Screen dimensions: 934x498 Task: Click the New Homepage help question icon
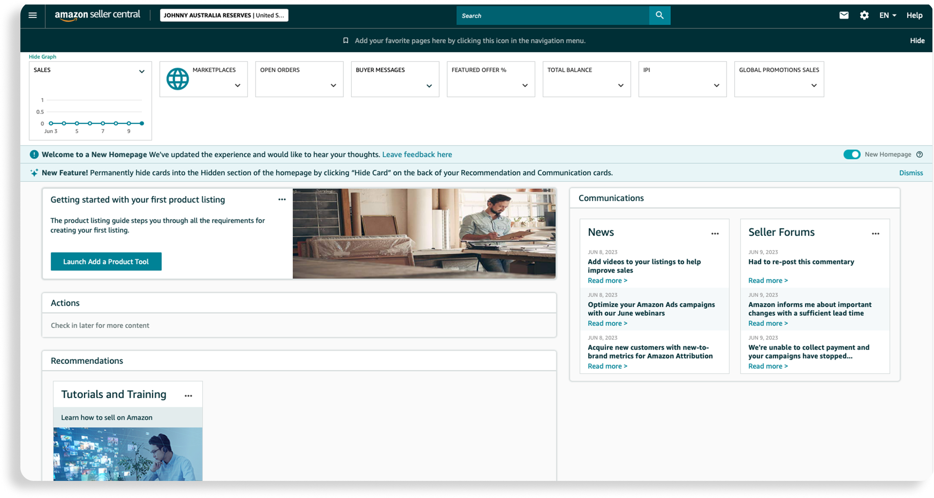(x=919, y=154)
